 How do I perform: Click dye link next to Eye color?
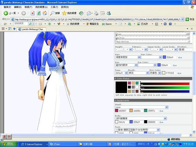click(175, 65)
